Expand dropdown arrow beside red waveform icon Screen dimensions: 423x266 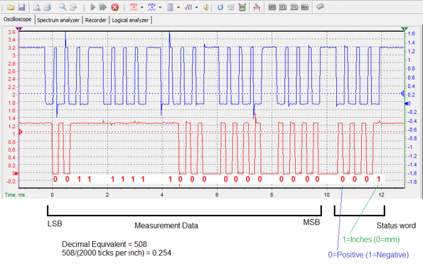(142, 7)
